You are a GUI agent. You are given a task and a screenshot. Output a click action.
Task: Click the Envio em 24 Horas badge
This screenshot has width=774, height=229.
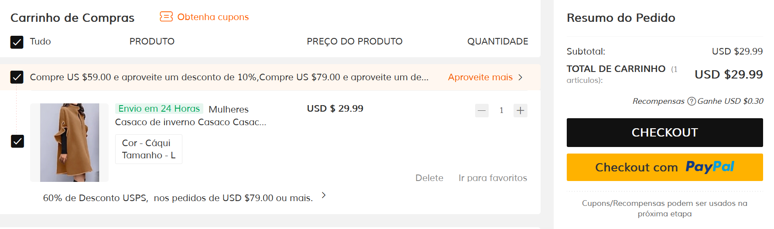point(159,109)
